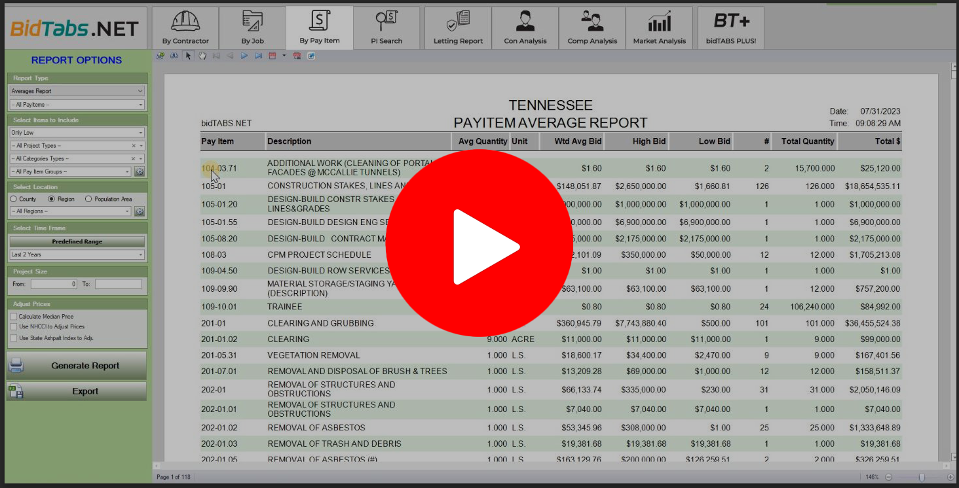Click the zoom in plus icon

click(x=950, y=477)
